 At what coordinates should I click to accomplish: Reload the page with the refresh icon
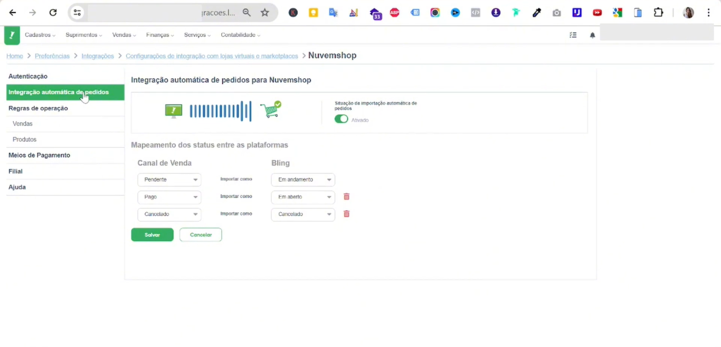point(53,13)
